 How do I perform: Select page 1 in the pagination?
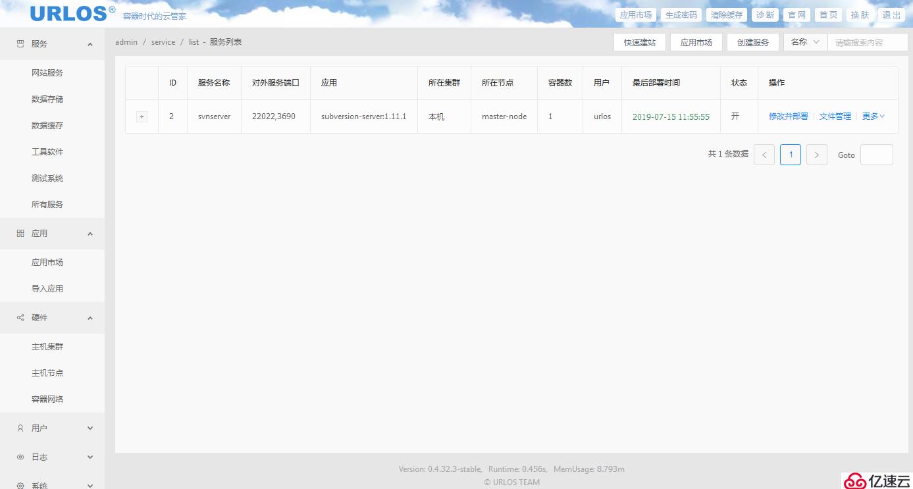pyautogui.click(x=791, y=155)
